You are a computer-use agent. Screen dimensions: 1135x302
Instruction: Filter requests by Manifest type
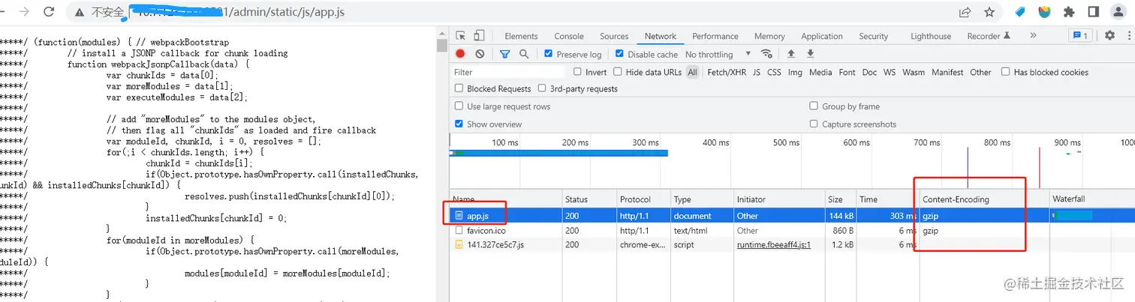coord(947,72)
